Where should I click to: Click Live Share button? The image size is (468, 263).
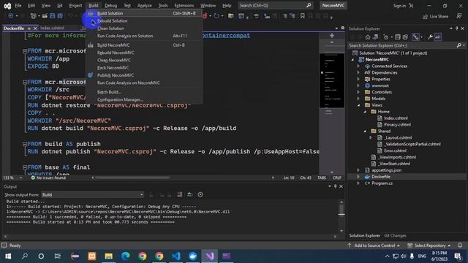[436, 16]
